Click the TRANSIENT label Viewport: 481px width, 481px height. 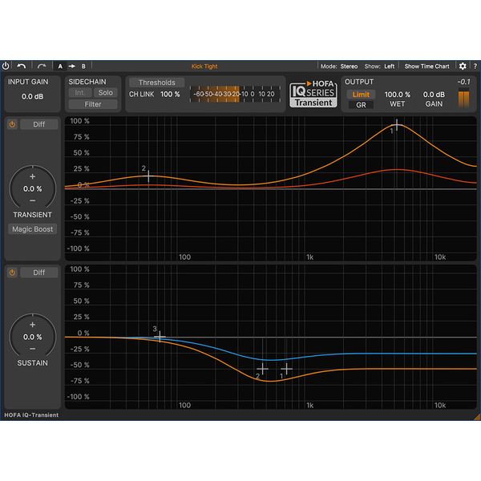(x=33, y=215)
